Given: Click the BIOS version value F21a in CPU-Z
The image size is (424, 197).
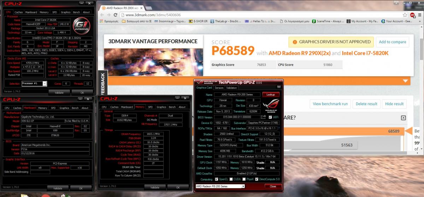Looking at the screenshot, I should (55, 149).
